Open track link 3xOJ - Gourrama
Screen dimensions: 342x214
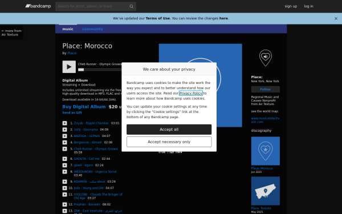coord(85,130)
